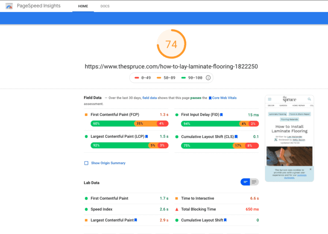
Task: Click 'How to Install Laminate Flooring' preview heading
Action: click(290, 129)
